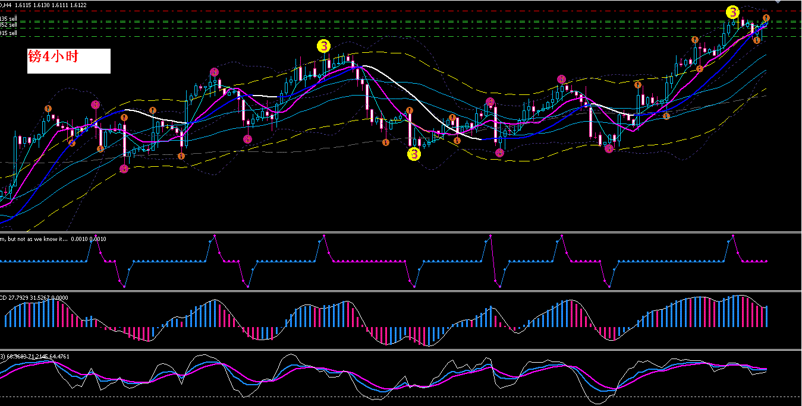Select the '352 sell' order label
Screen dimensions: 802x406
tap(8, 26)
